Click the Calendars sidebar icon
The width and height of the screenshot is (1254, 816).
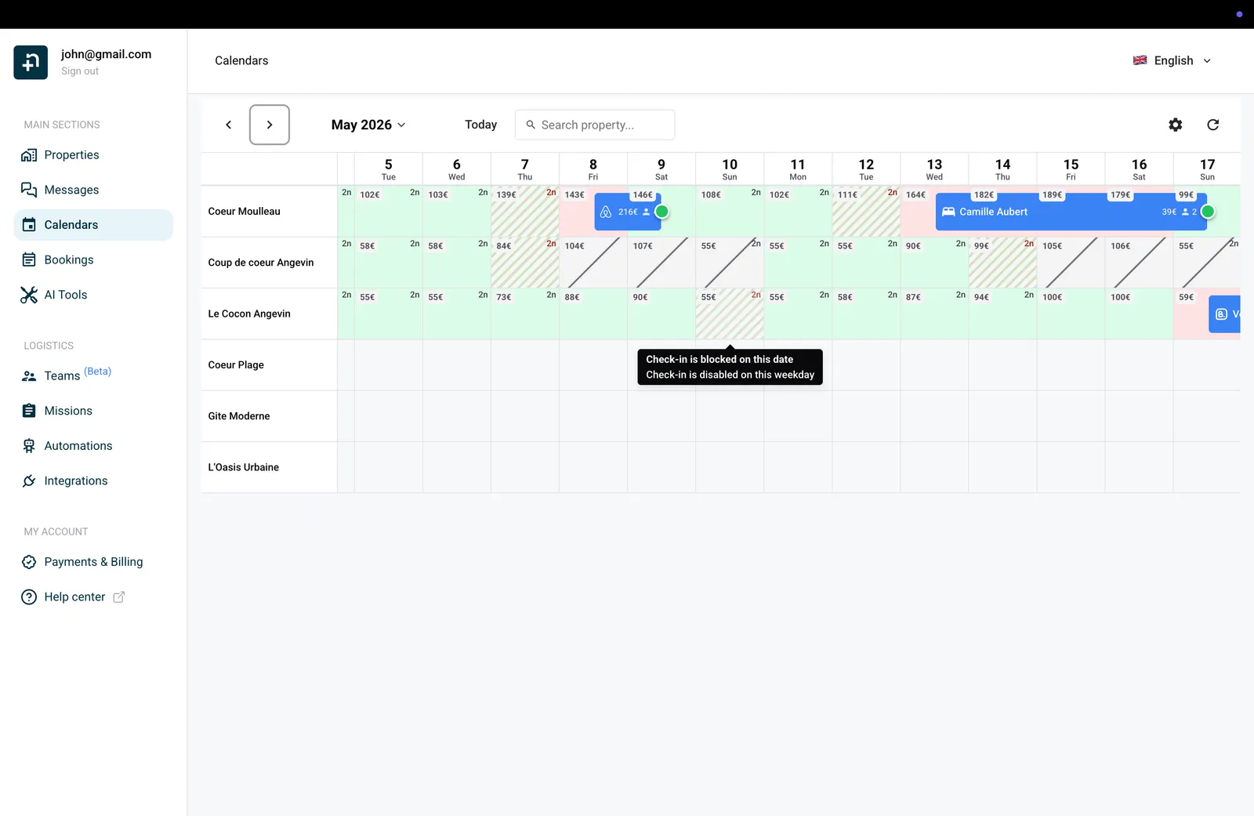click(29, 225)
